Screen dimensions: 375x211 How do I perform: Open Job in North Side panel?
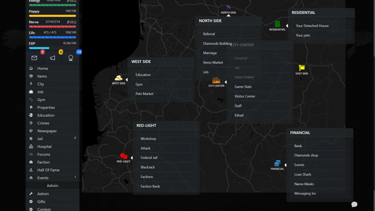click(x=229, y=72)
